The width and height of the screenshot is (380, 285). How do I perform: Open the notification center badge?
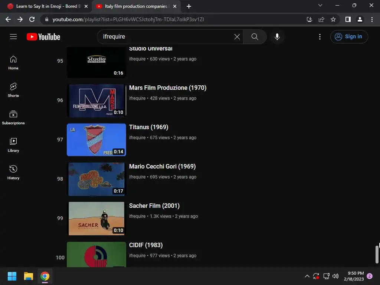pyautogui.click(x=370, y=276)
